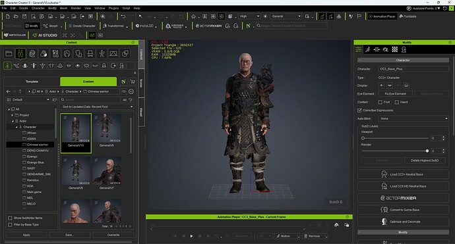Adjust the Render SubD level slider

click(427, 151)
